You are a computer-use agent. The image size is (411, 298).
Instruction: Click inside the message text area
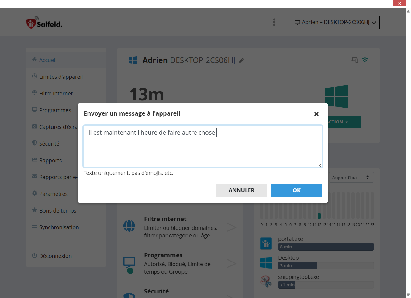pos(203,146)
